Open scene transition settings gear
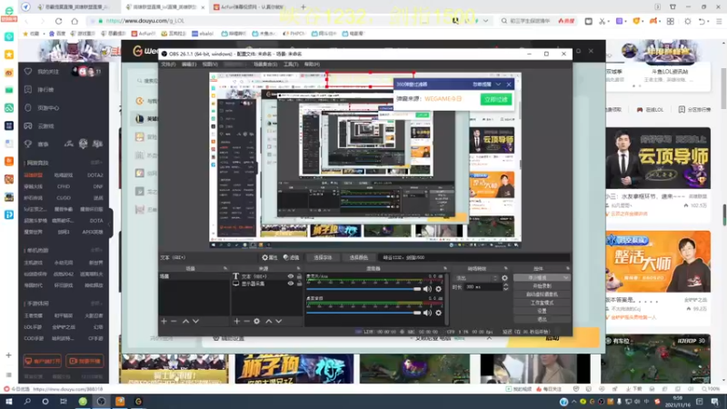The width and height of the screenshot is (727, 409). (x=505, y=278)
